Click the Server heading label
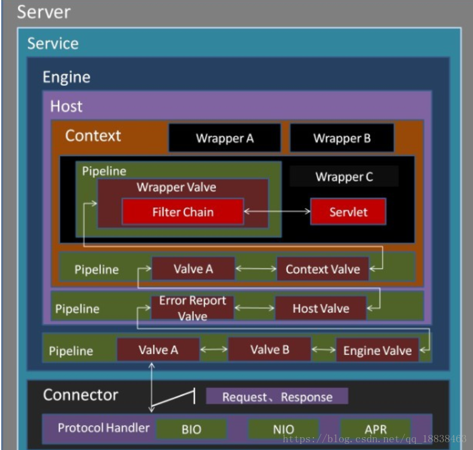This screenshot has width=473, height=450. click(x=44, y=12)
